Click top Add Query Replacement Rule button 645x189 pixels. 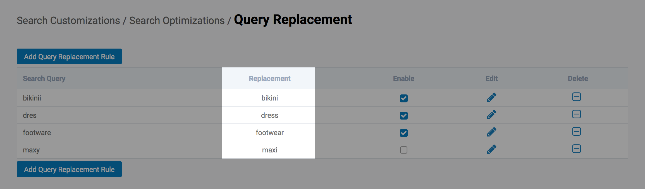[69, 57]
